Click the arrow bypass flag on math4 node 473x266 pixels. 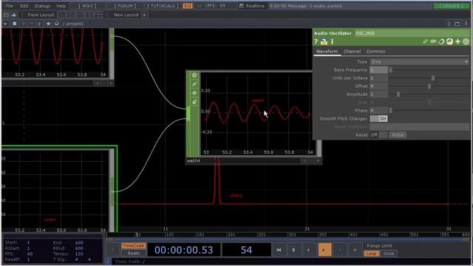pos(194,93)
